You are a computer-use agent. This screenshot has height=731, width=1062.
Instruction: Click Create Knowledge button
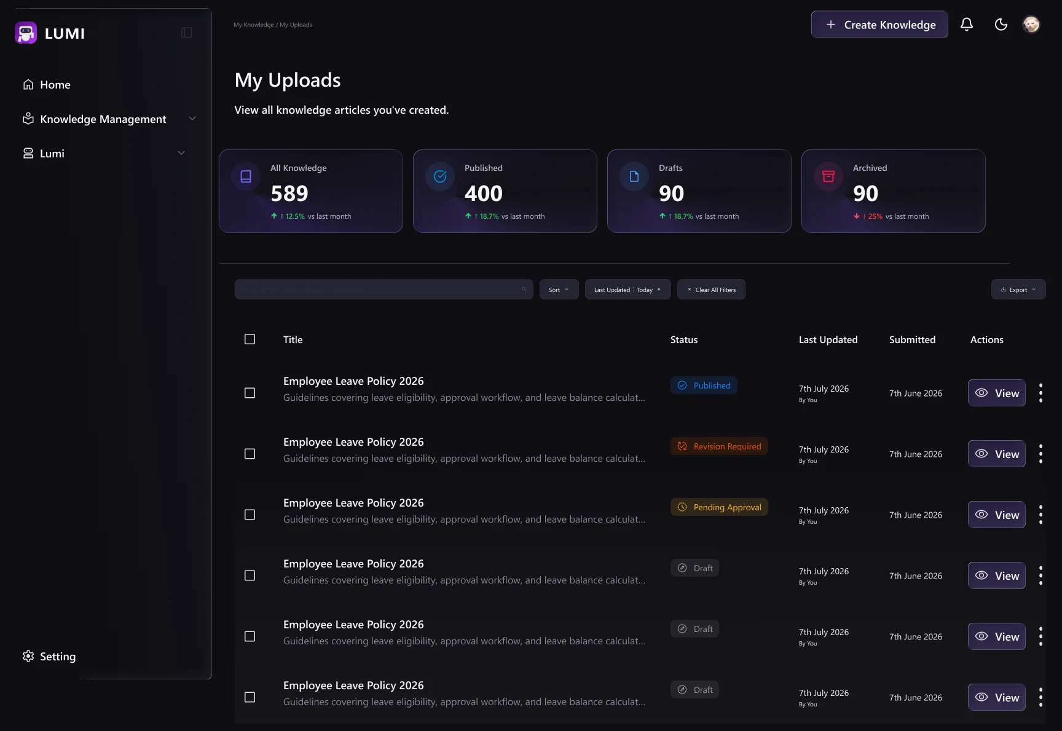[879, 25]
